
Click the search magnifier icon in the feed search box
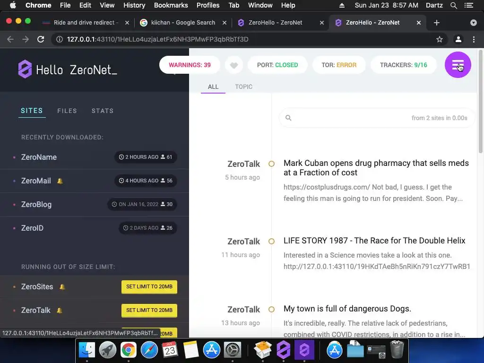[288, 118]
